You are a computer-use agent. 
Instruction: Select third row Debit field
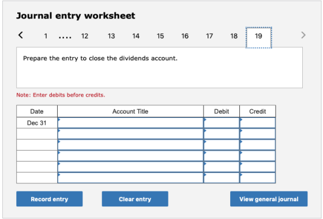[x=221, y=145]
